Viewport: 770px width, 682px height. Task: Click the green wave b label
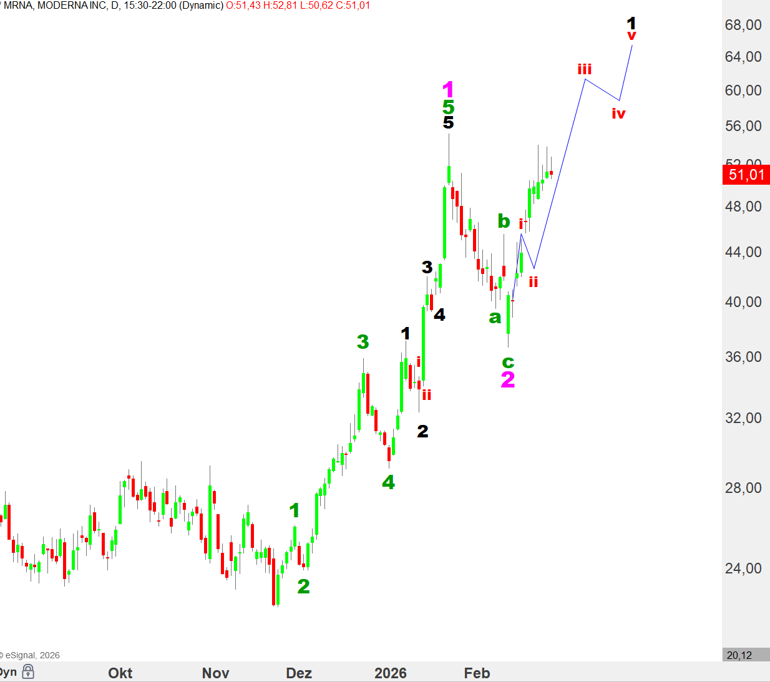pyautogui.click(x=504, y=221)
